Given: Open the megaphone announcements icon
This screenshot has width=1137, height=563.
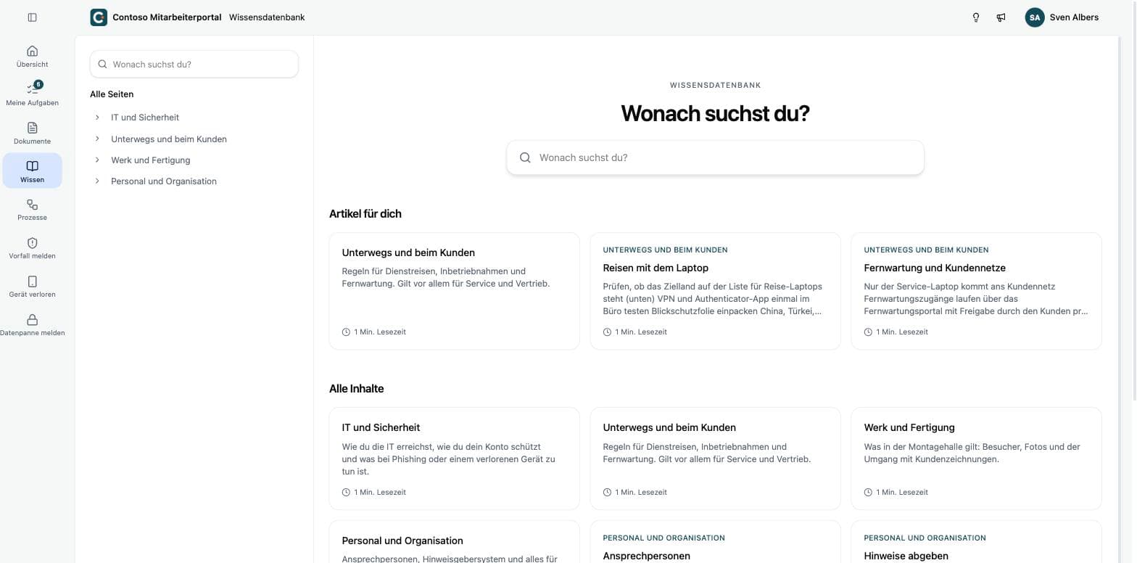Looking at the screenshot, I should pyautogui.click(x=1001, y=17).
